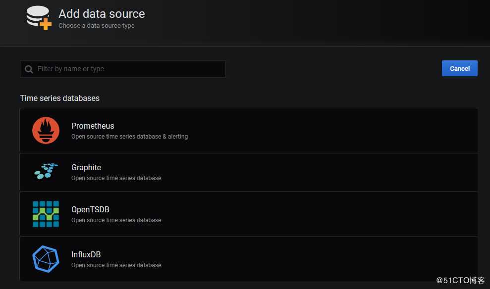Pick the OpenTSDB data source name
490x289 pixels.
(90, 210)
